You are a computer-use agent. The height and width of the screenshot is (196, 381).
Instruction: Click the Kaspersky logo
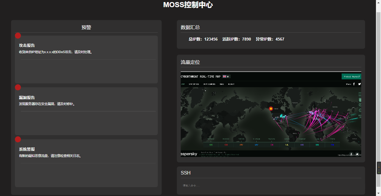coord(189,154)
